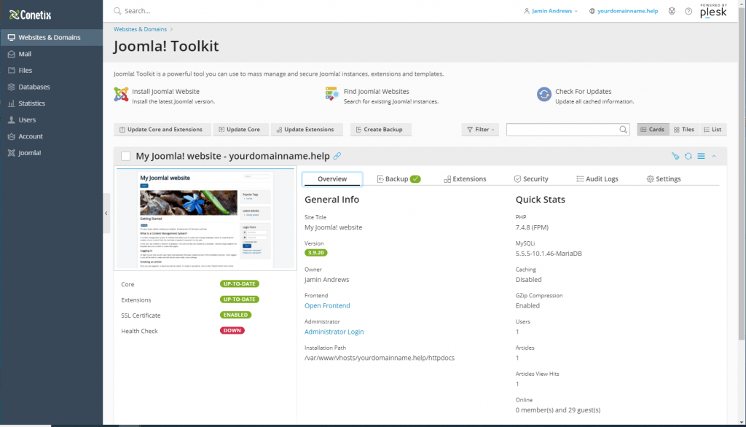Collapse the site card with the chevron

pos(714,156)
